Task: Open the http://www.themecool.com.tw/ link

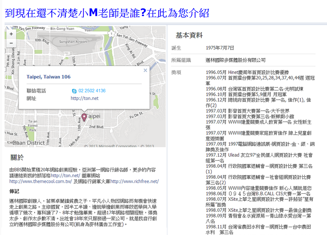Action: (x=41, y=181)
